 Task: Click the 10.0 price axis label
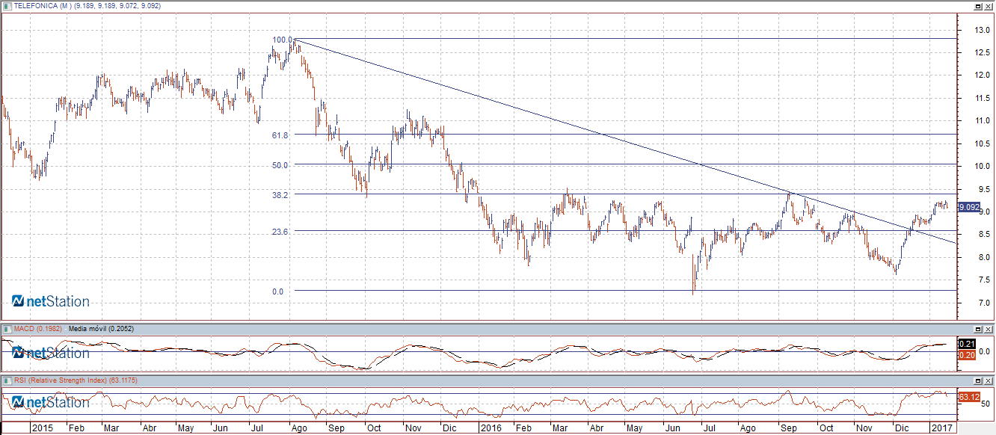pyautogui.click(x=981, y=167)
